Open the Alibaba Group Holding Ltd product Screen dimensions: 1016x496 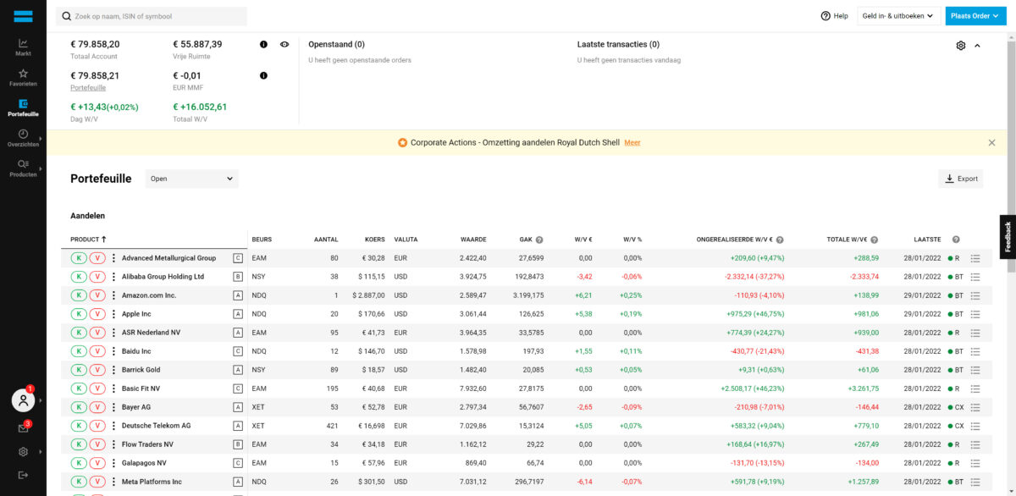(163, 276)
